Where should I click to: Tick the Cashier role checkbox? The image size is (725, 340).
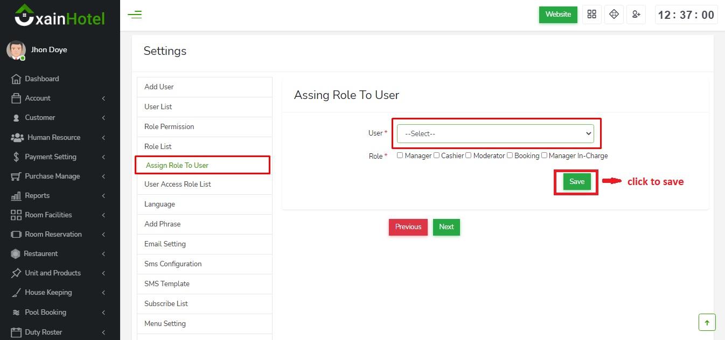tap(436, 155)
